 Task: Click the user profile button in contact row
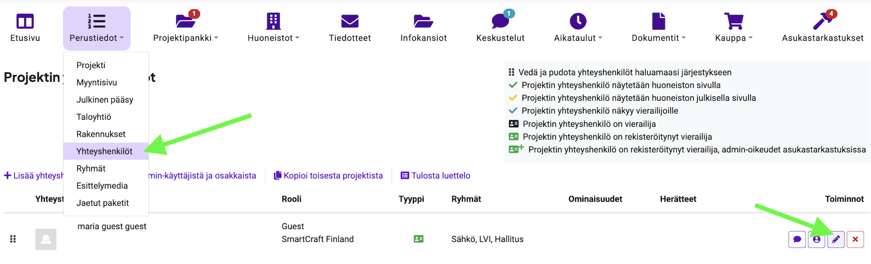coord(816,239)
